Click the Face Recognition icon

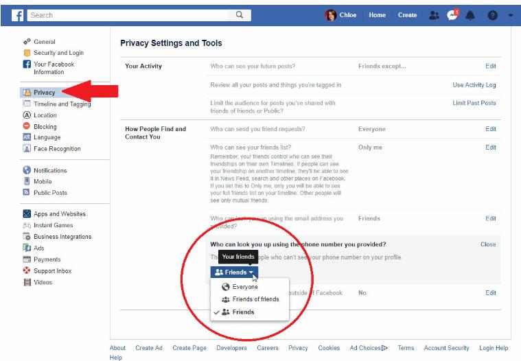tap(27, 148)
